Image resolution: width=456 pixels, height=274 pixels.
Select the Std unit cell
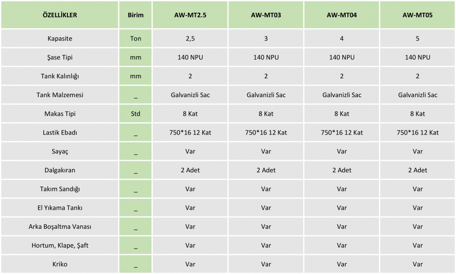pyautogui.click(x=135, y=114)
